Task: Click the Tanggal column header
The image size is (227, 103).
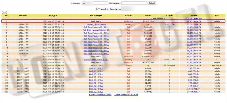Action: pos(53,16)
